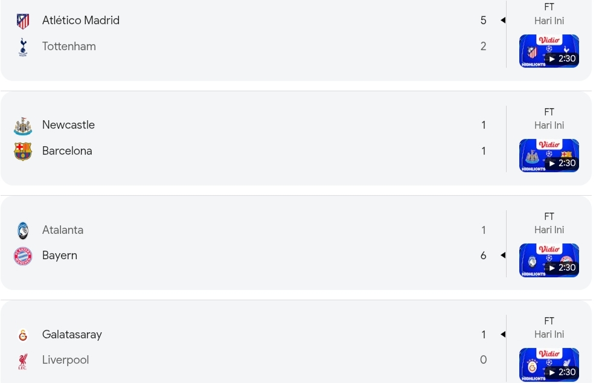Screen dimensions: 599x383
Task: Click the Atlético Madrid club crest
Action: click(23, 22)
